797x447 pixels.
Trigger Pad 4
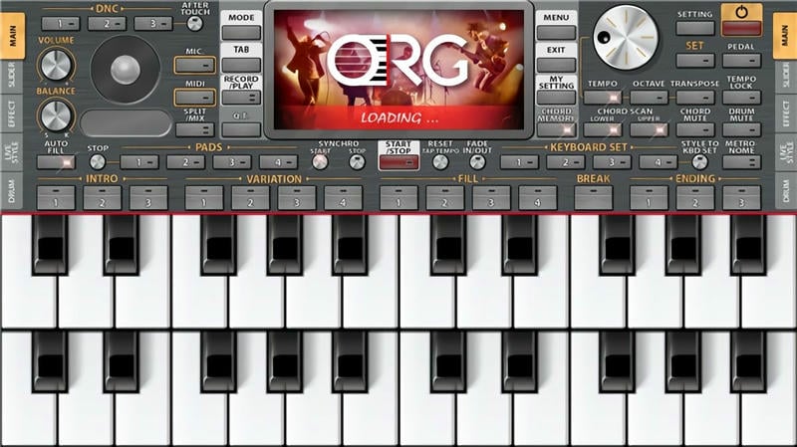pyautogui.click(x=278, y=162)
